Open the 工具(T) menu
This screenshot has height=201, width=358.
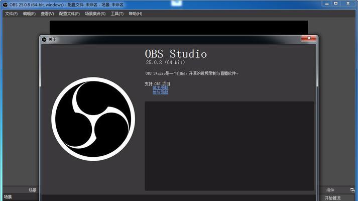click(117, 14)
